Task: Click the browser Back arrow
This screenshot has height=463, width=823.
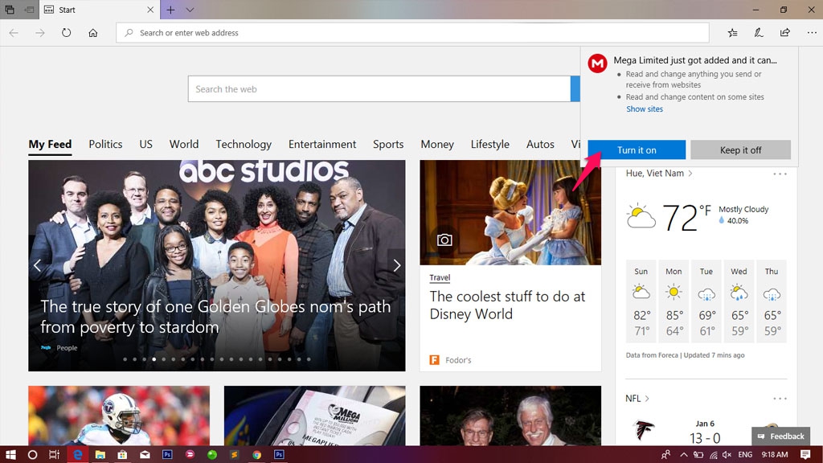Action: point(14,32)
